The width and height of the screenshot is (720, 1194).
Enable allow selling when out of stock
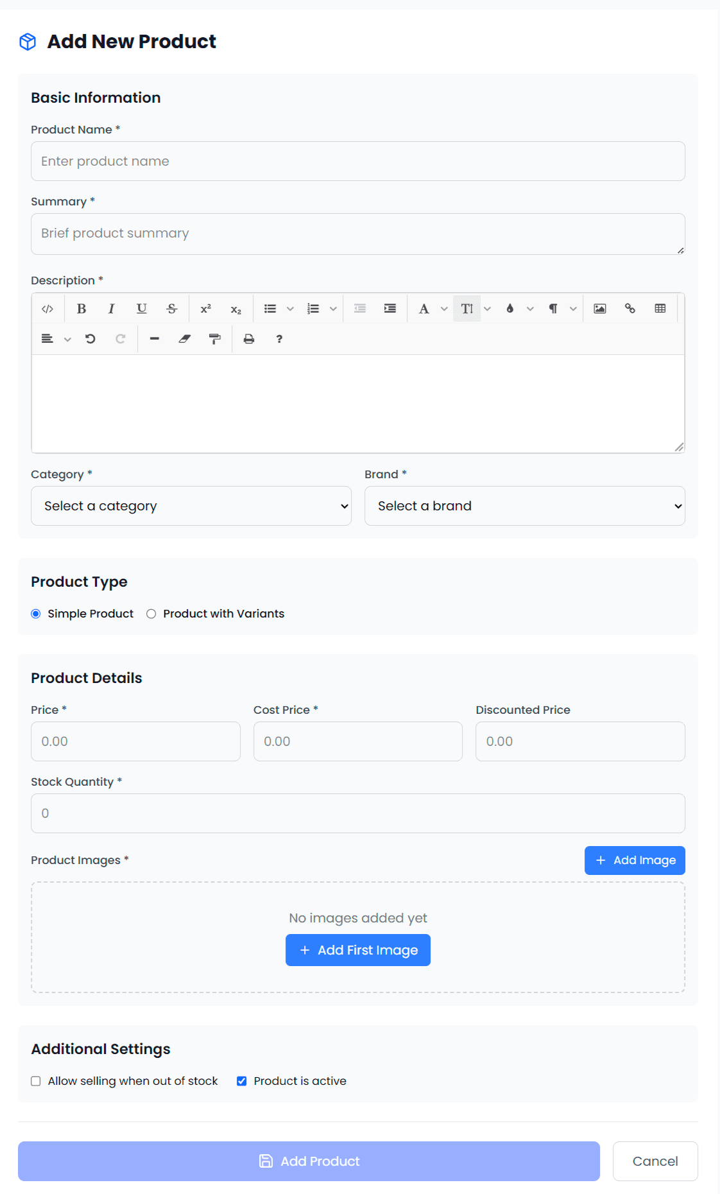(x=36, y=1081)
